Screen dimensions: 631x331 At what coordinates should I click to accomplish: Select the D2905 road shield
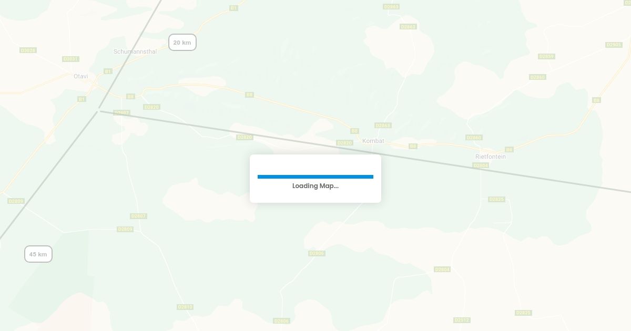(614, 45)
